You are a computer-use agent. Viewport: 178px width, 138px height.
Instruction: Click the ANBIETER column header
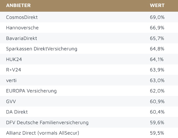click(18, 5)
